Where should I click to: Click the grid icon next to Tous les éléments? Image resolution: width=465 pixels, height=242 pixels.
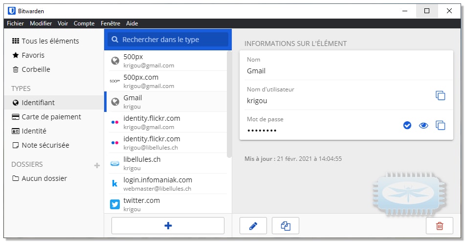tap(16, 41)
